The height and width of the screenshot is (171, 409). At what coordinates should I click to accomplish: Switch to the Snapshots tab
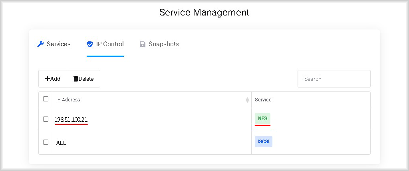[x=159, y=44]
